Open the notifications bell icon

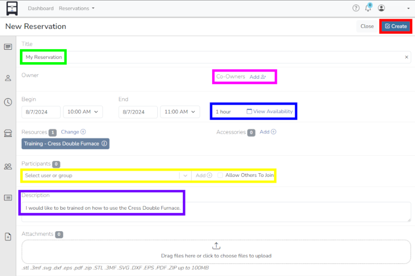point(368,8)
